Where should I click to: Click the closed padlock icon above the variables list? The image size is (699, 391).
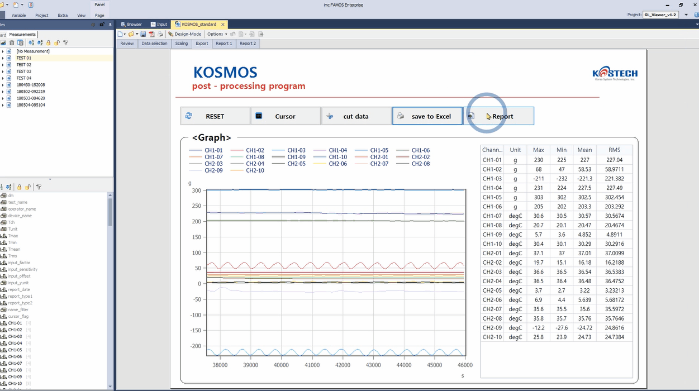(x=19, y=187)
